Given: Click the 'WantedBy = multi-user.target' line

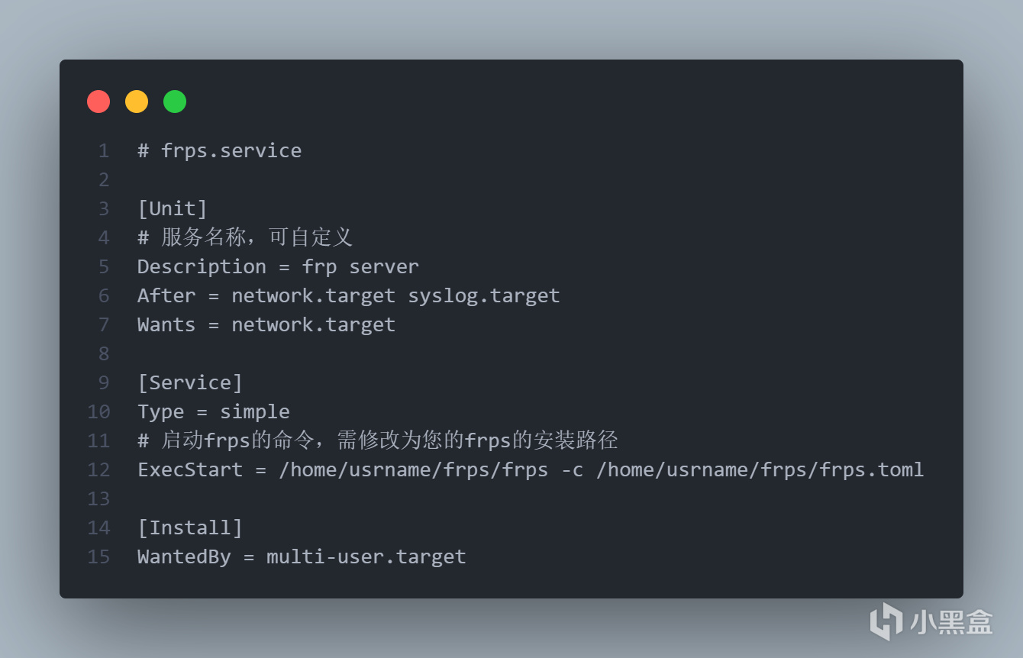Looking at the screenshot, I should click(x=302, y=556).
